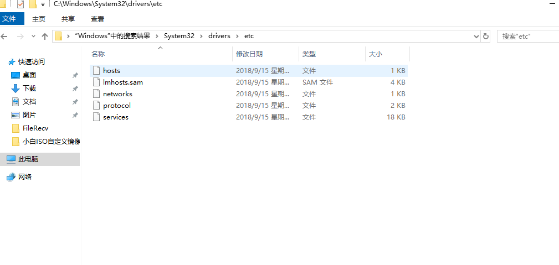Toggle pin next to 桌面

[x=75, y=75]
